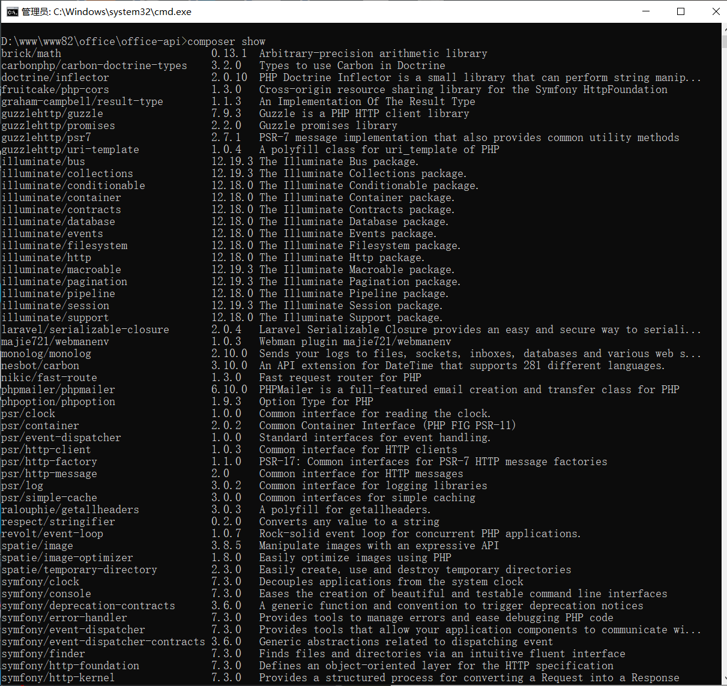Select illuminate/conditionable package name

coord(73,185)
